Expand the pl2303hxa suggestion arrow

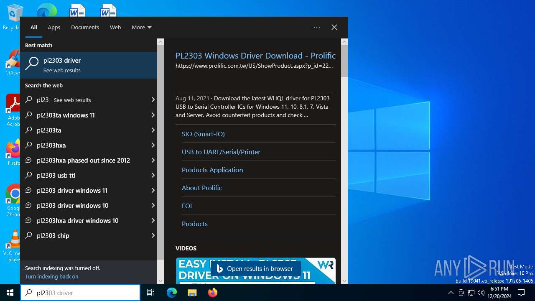[153, 145]
